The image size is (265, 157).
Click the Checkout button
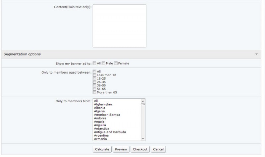click(x=140, y=149)
